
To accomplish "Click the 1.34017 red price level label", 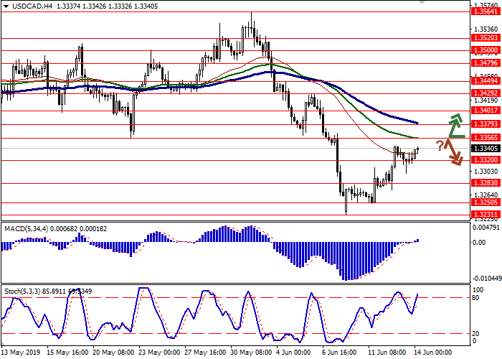I will click(484, 111).
